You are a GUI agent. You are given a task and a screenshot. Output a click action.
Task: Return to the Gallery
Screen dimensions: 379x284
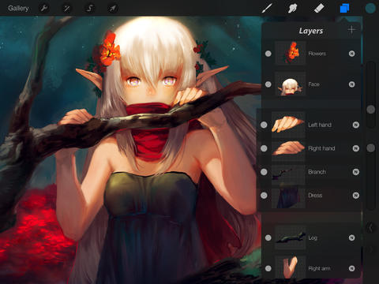click(x=18, y=9)
